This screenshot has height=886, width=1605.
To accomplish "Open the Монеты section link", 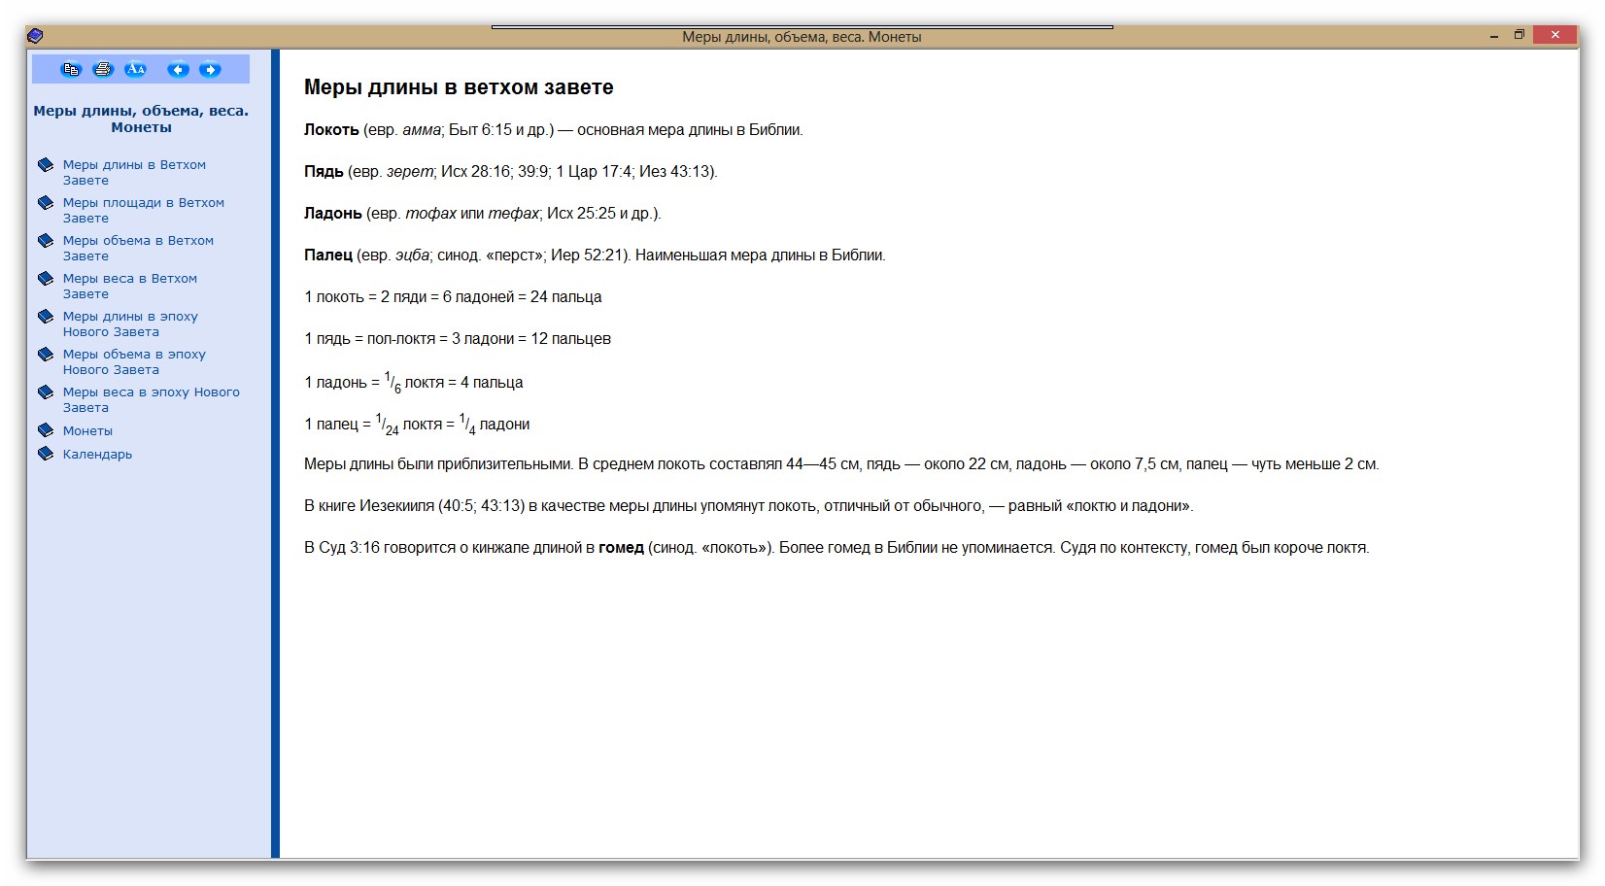I will (87, 430).
